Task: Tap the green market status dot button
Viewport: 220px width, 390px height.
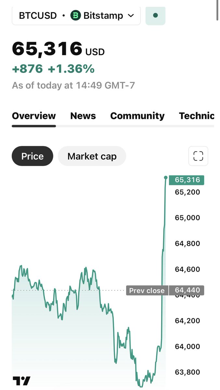Action: point(155,15)
